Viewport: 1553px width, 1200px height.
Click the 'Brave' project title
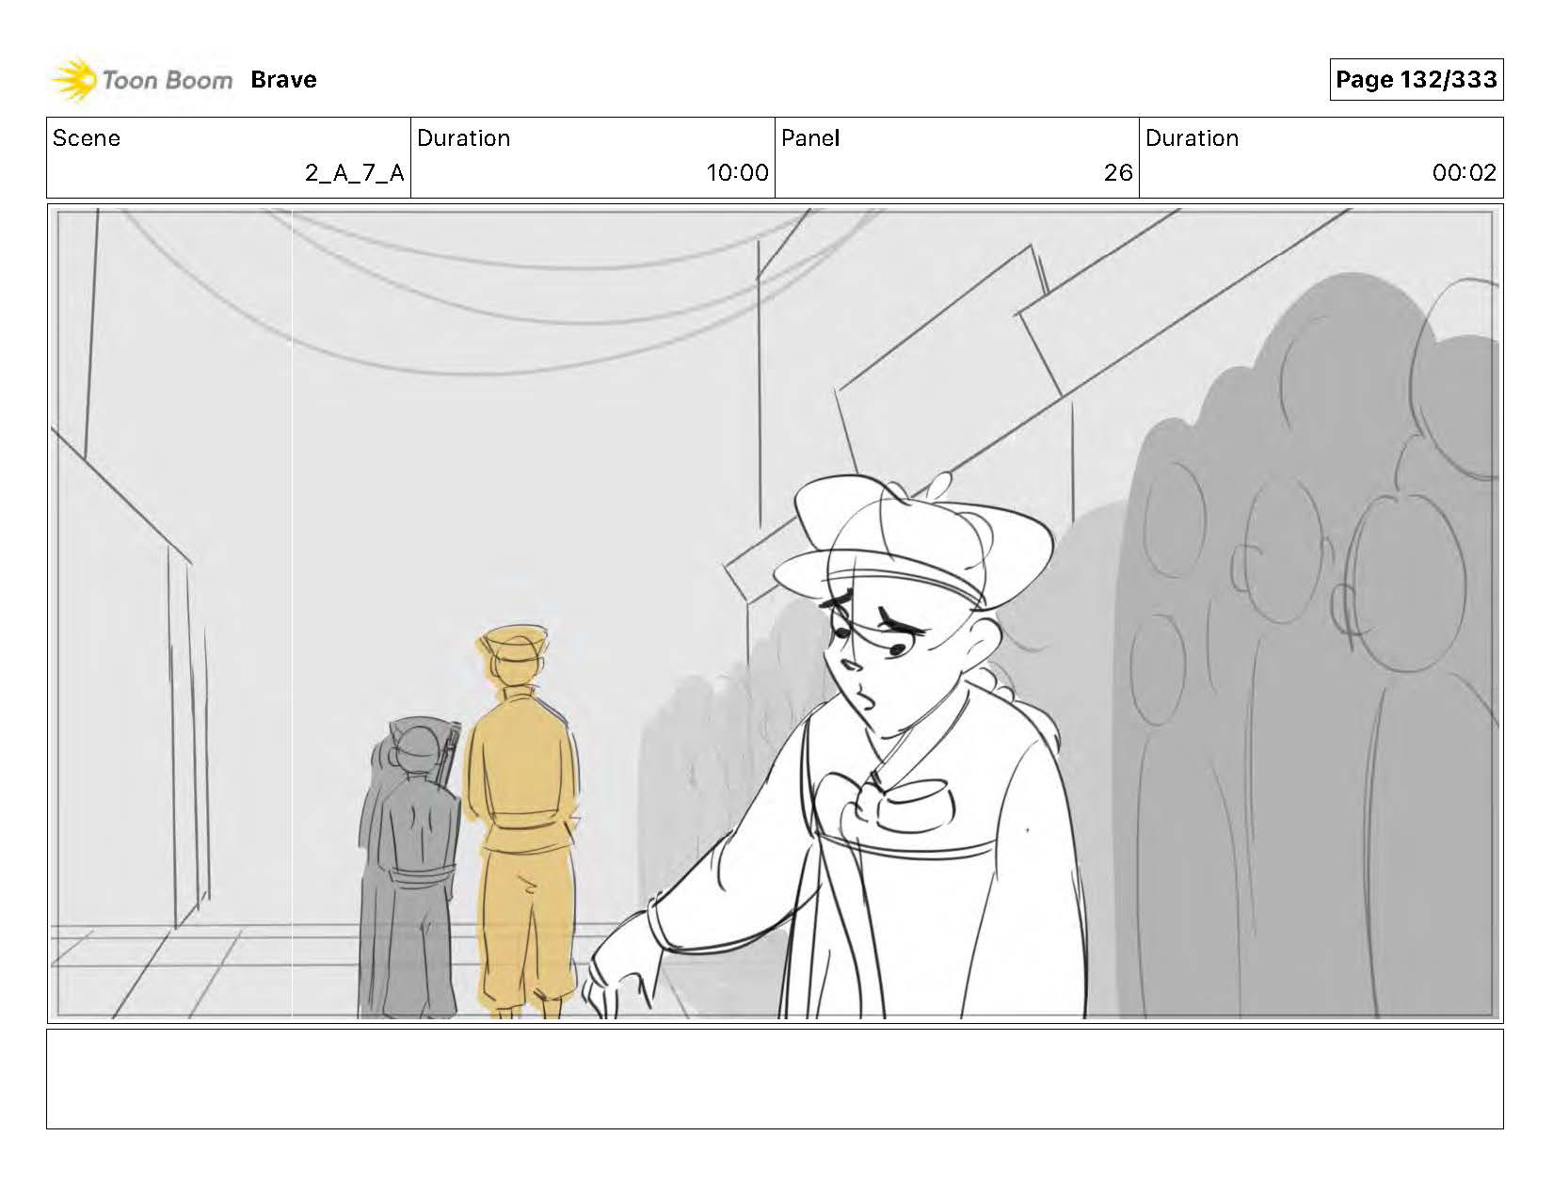[283, 80]
